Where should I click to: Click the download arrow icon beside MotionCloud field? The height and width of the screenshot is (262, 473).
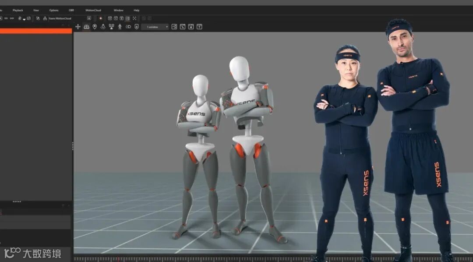(89, 18)
